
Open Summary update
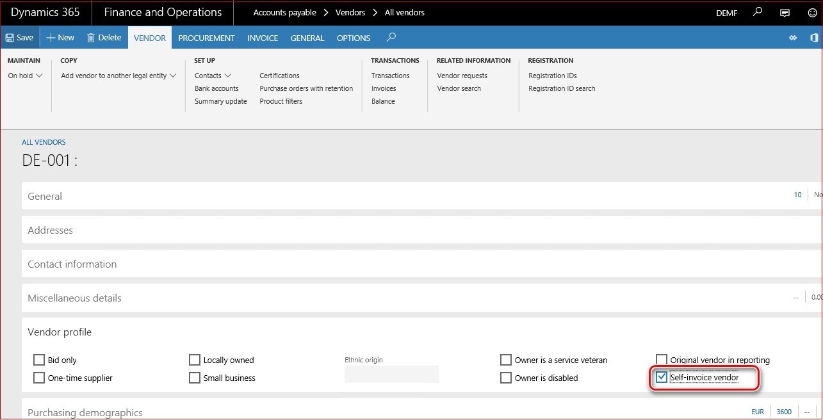[221, 101]
